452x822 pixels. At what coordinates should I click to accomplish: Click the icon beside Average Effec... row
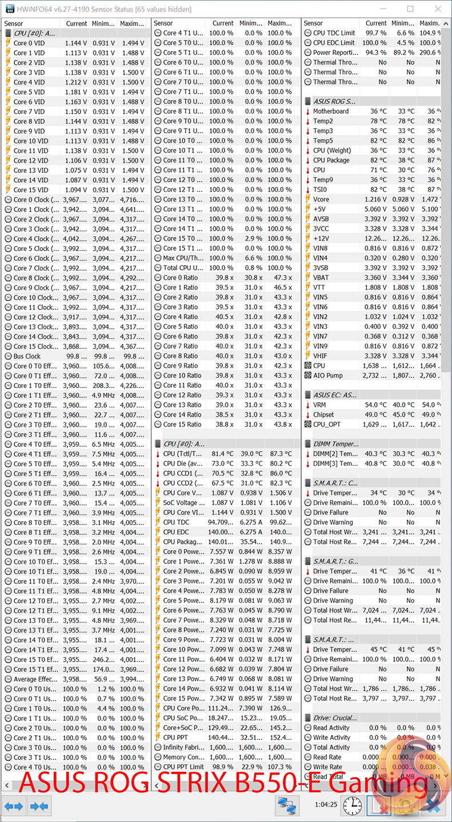coord(8,679)
